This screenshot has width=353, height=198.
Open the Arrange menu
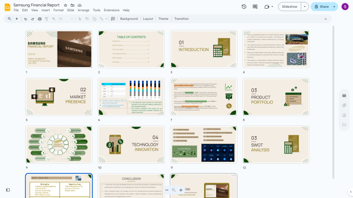pos(83,10)
